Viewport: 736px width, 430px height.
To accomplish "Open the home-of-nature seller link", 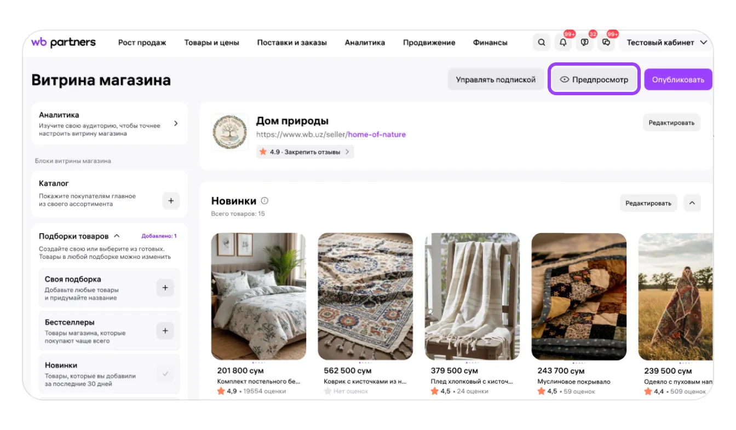I will (377, 135).
